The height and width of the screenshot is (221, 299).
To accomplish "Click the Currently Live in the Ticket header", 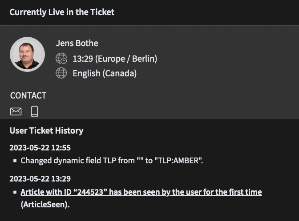I will pos(62,12).
